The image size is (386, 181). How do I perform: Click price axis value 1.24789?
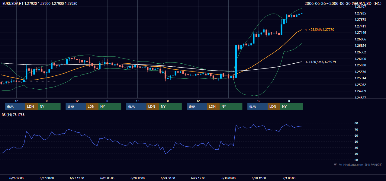(361, 91)
